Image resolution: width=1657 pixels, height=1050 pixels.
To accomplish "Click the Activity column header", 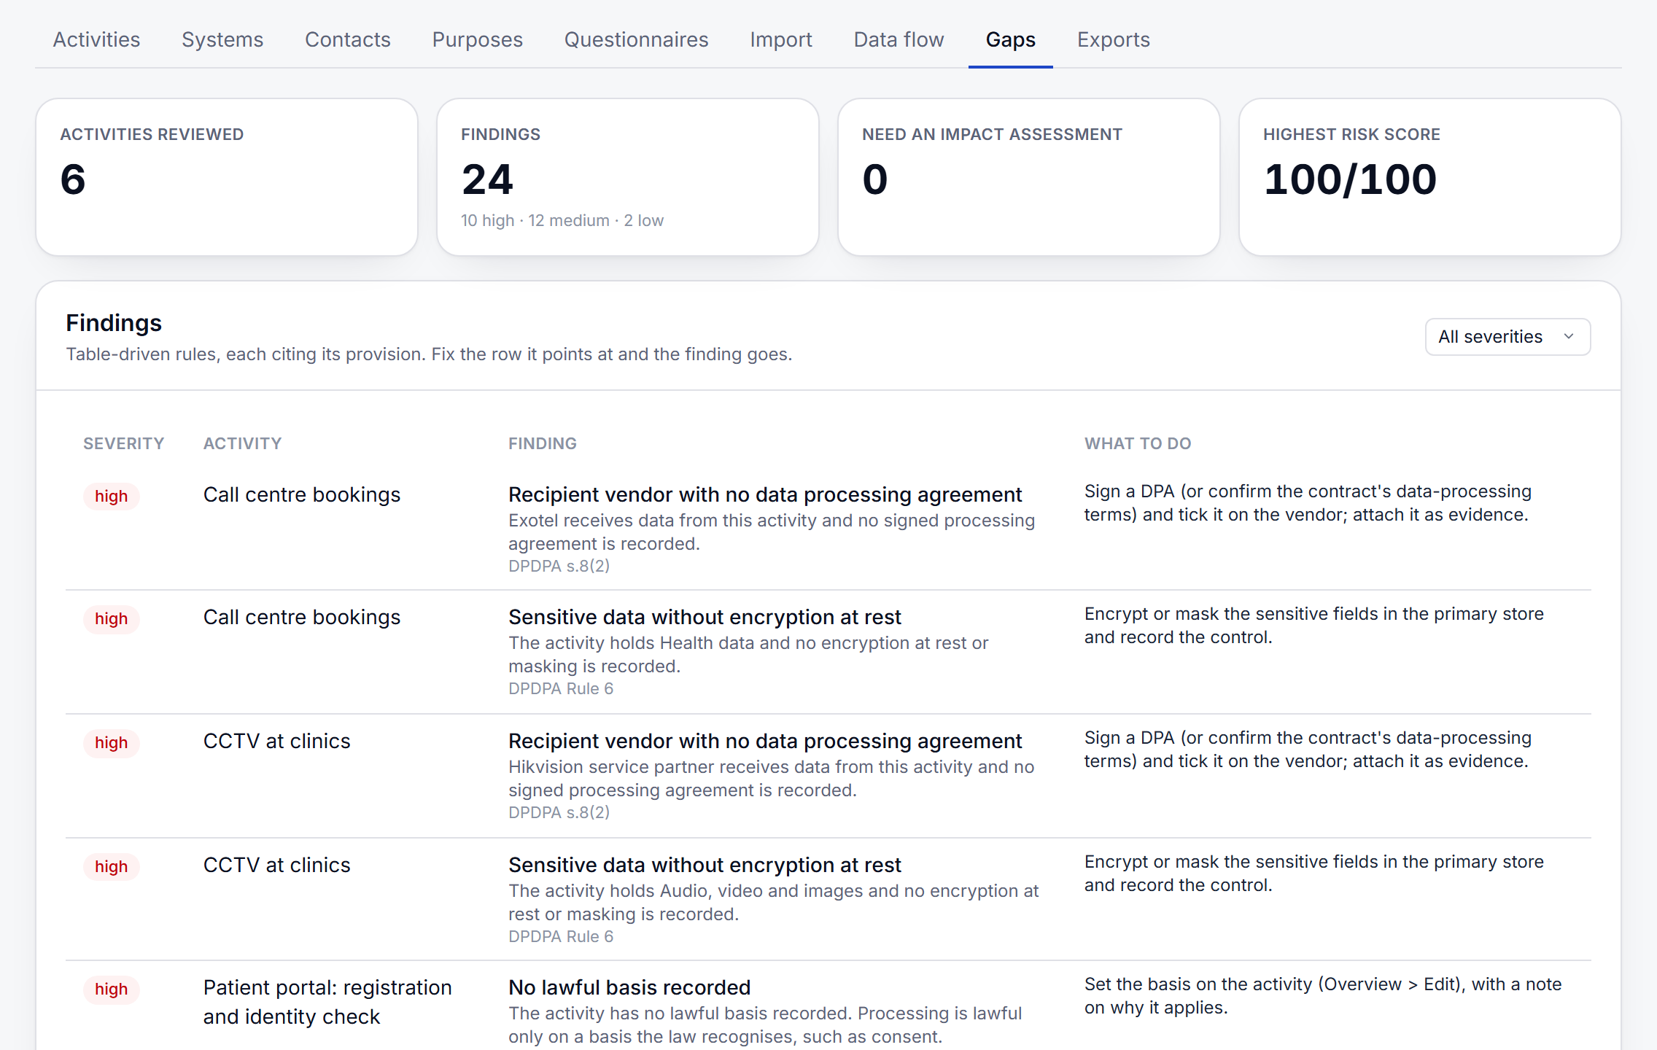I will pyautogui.click(x=242, y=443).
